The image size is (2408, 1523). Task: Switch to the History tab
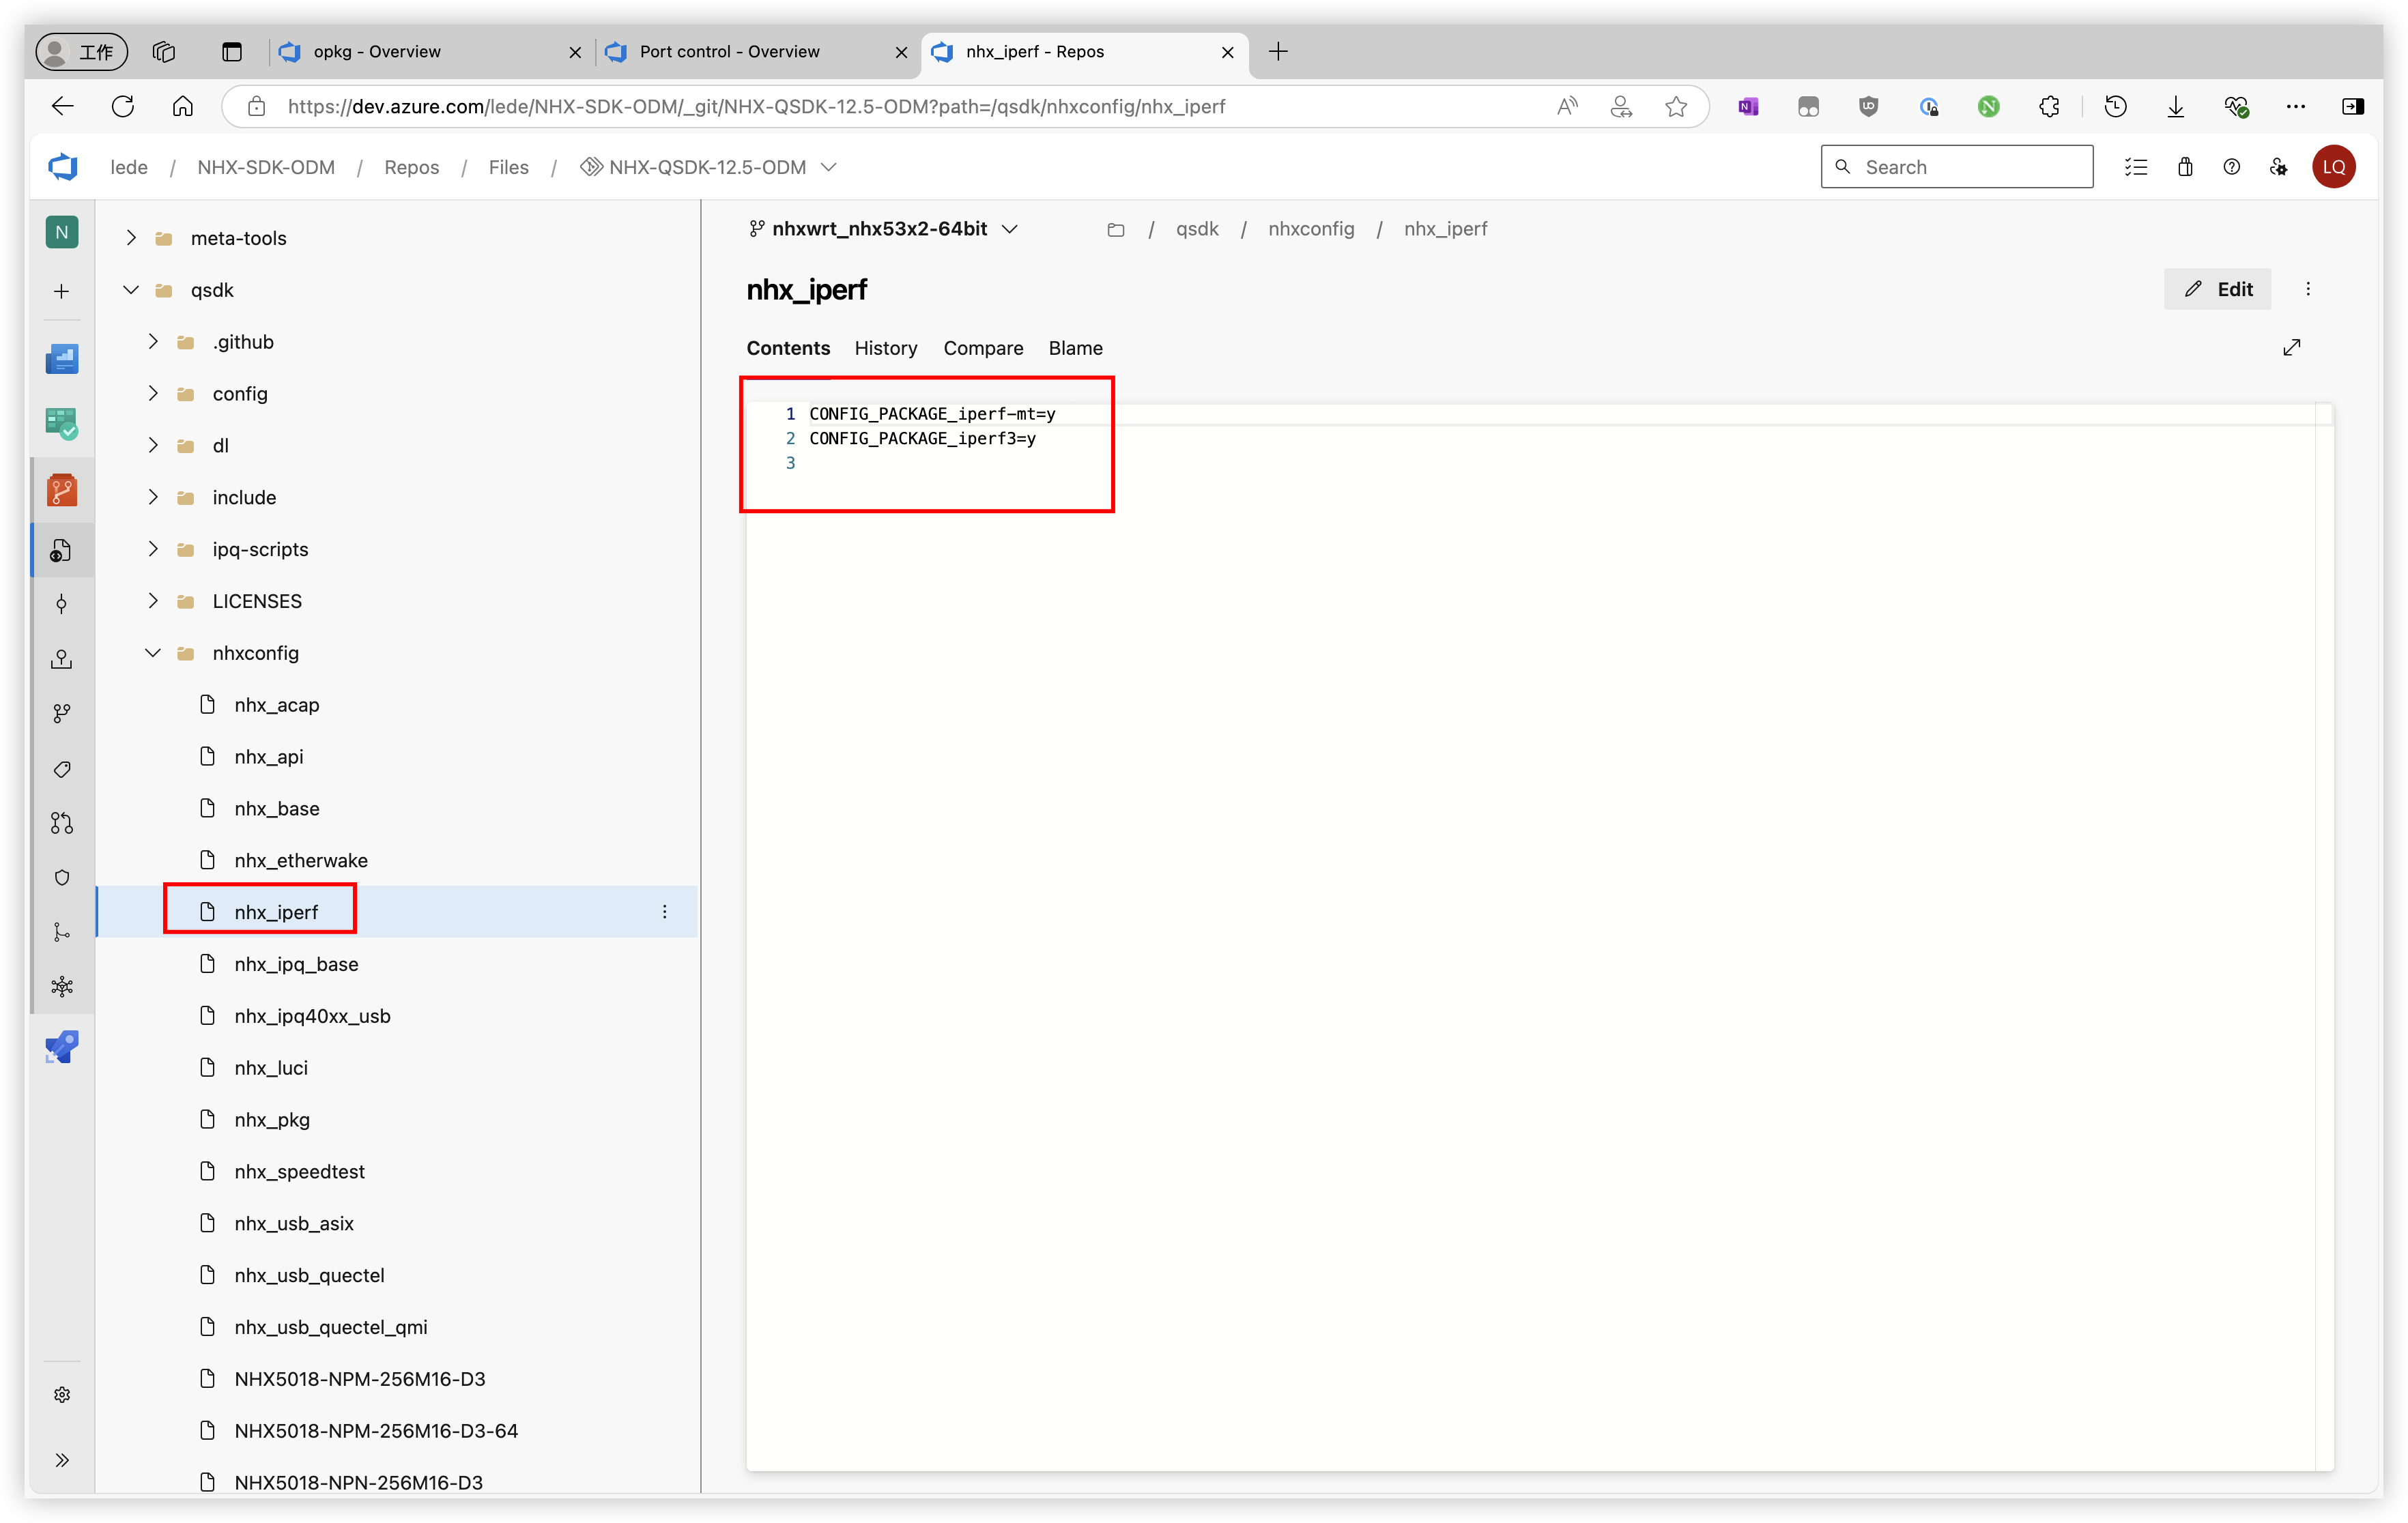tap(885, 348)
